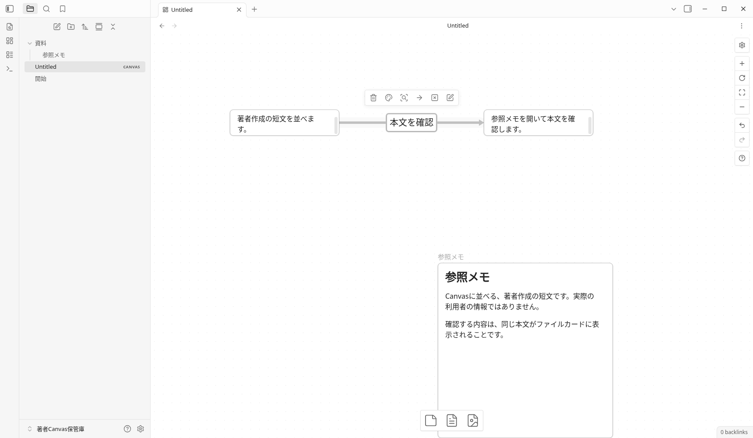The width and height of the screenshot is (753, 438).
Task: Reset the canvas zoom
Action: point(742,78)
